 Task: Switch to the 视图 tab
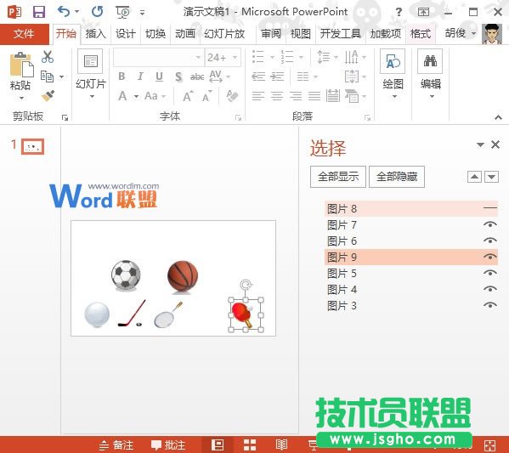pyautogui.click(x=300, y=34)
